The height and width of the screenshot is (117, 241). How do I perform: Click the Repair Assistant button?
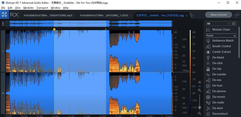coord(219,15)
